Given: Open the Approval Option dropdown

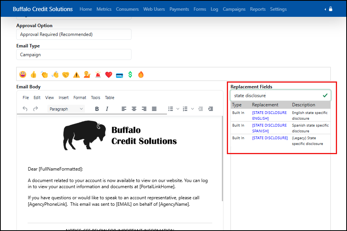Looking at the screenshot, I should [74, 34].
